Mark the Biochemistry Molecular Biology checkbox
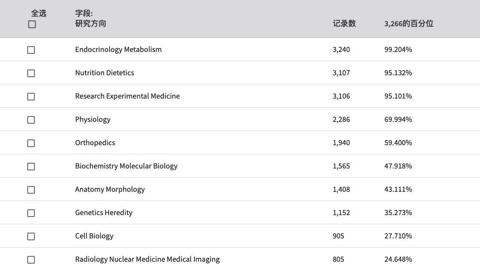This screenshot has height=269, width=480. point(31,167)
